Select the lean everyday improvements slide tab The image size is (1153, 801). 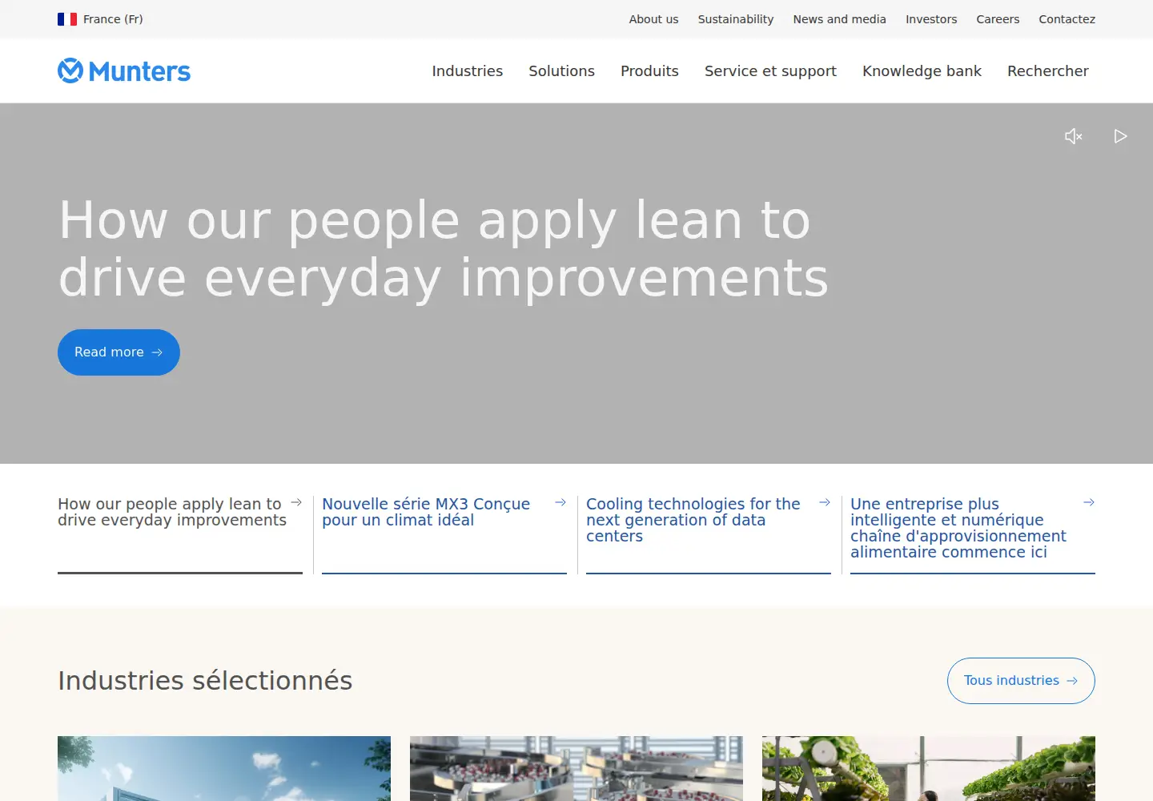pos(180,534)
